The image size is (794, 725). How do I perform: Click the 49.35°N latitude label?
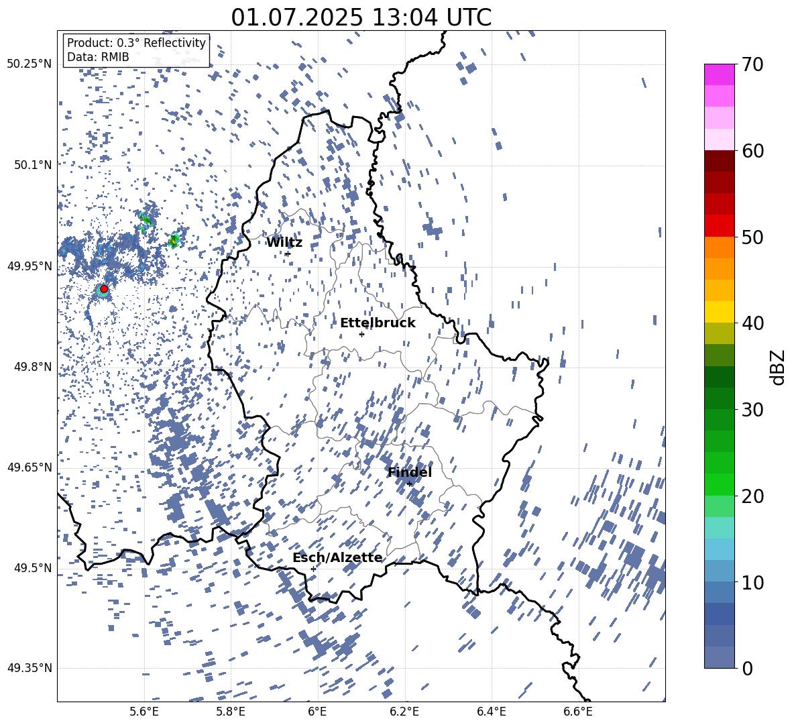point(30,668)
